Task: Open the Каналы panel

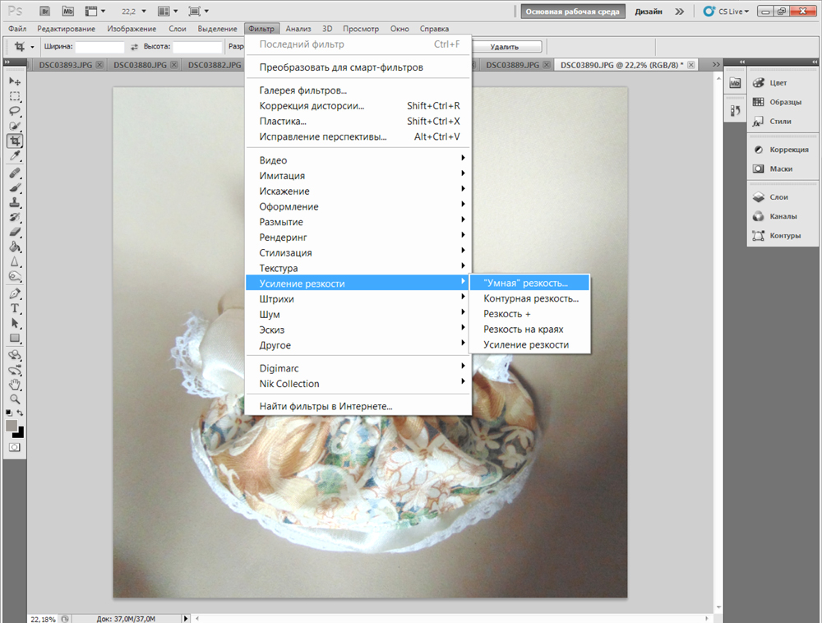Action: click(x=783, y=216)
